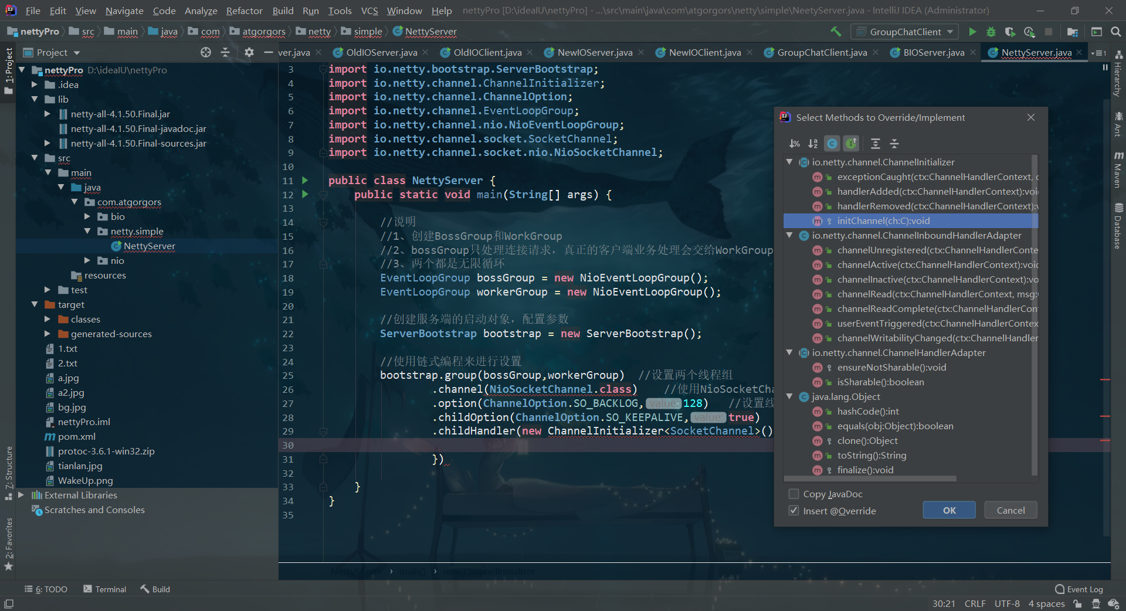The width and height of the screenshot is (1126, 611).
Task: Expand the .idea folder in project tree
Action: point(35,84)
